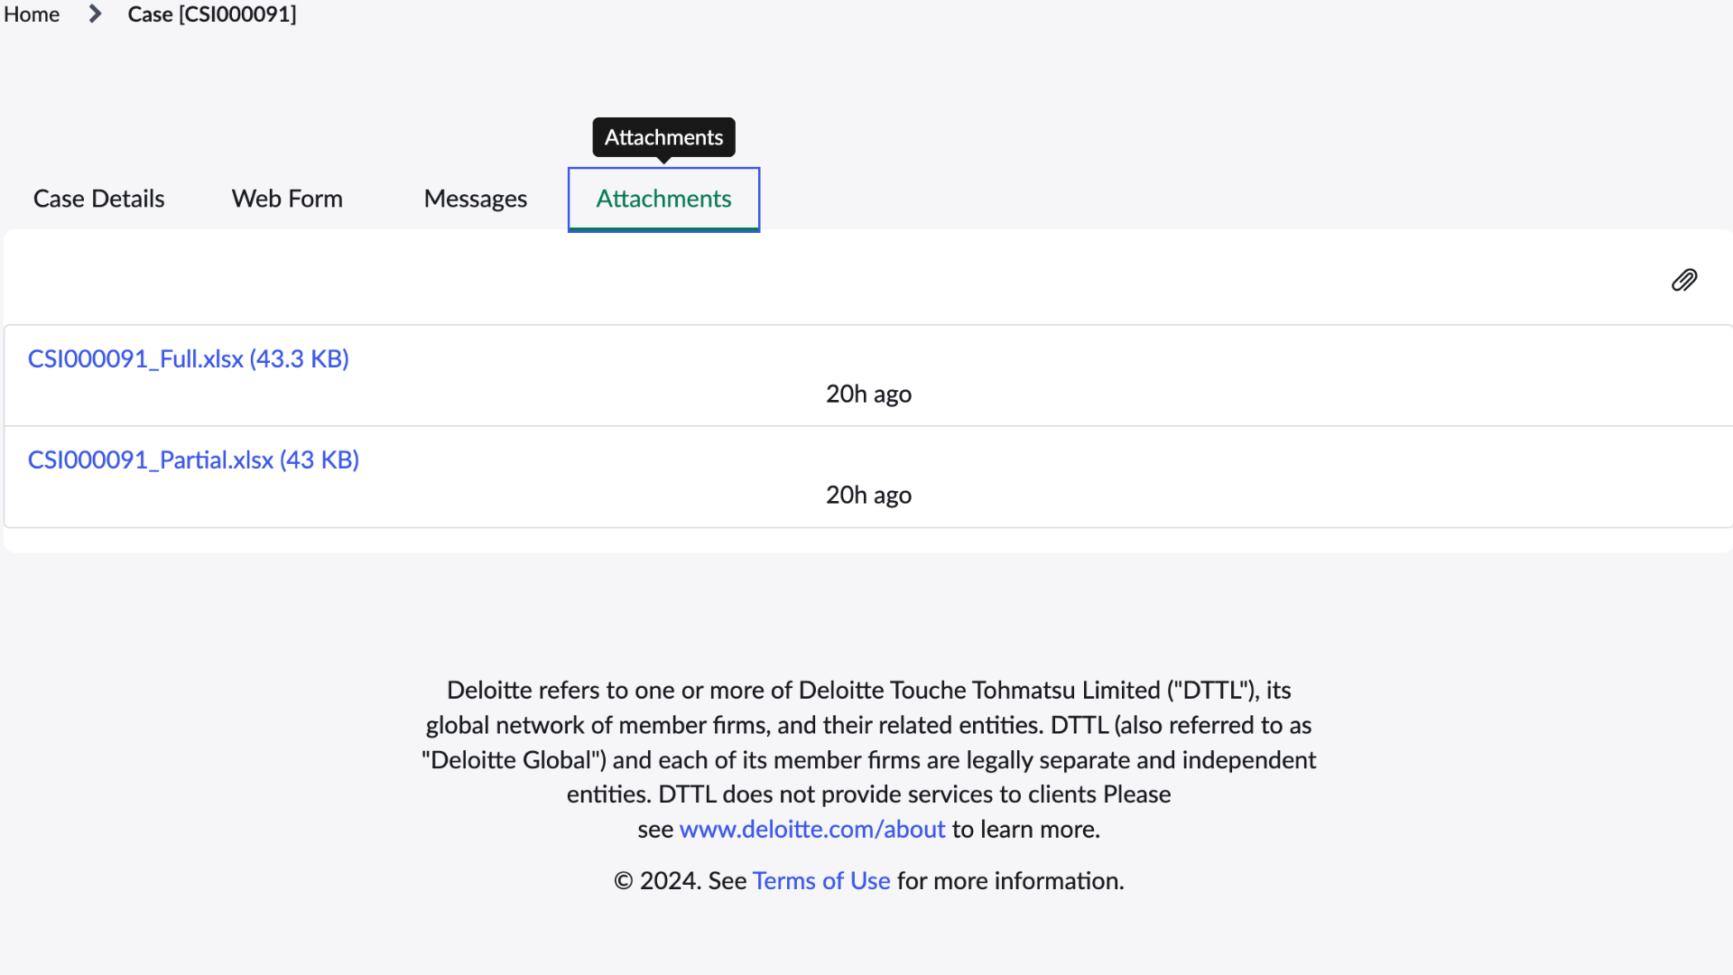Viewport: 1733px width, 975px height.
Task: Open the CSI000091_Partial.xlsx file link
Action: pos(193,460)
